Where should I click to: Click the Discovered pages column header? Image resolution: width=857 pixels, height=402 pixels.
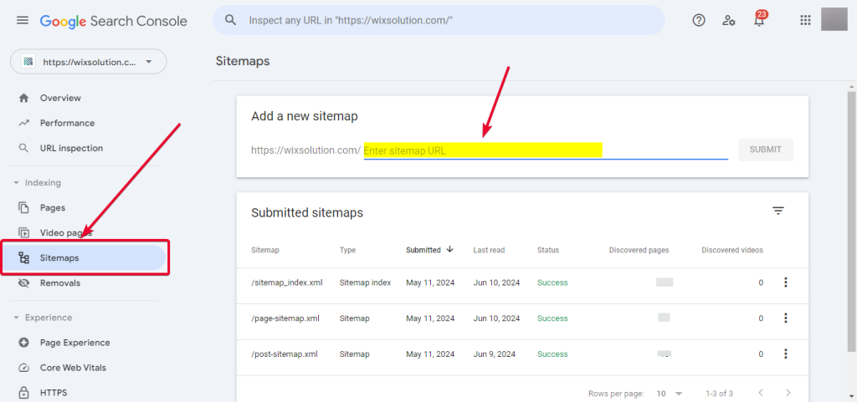(639, 251)
